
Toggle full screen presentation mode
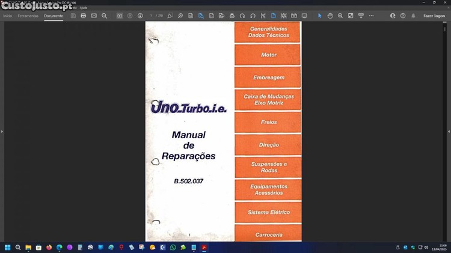click(304, 16)
